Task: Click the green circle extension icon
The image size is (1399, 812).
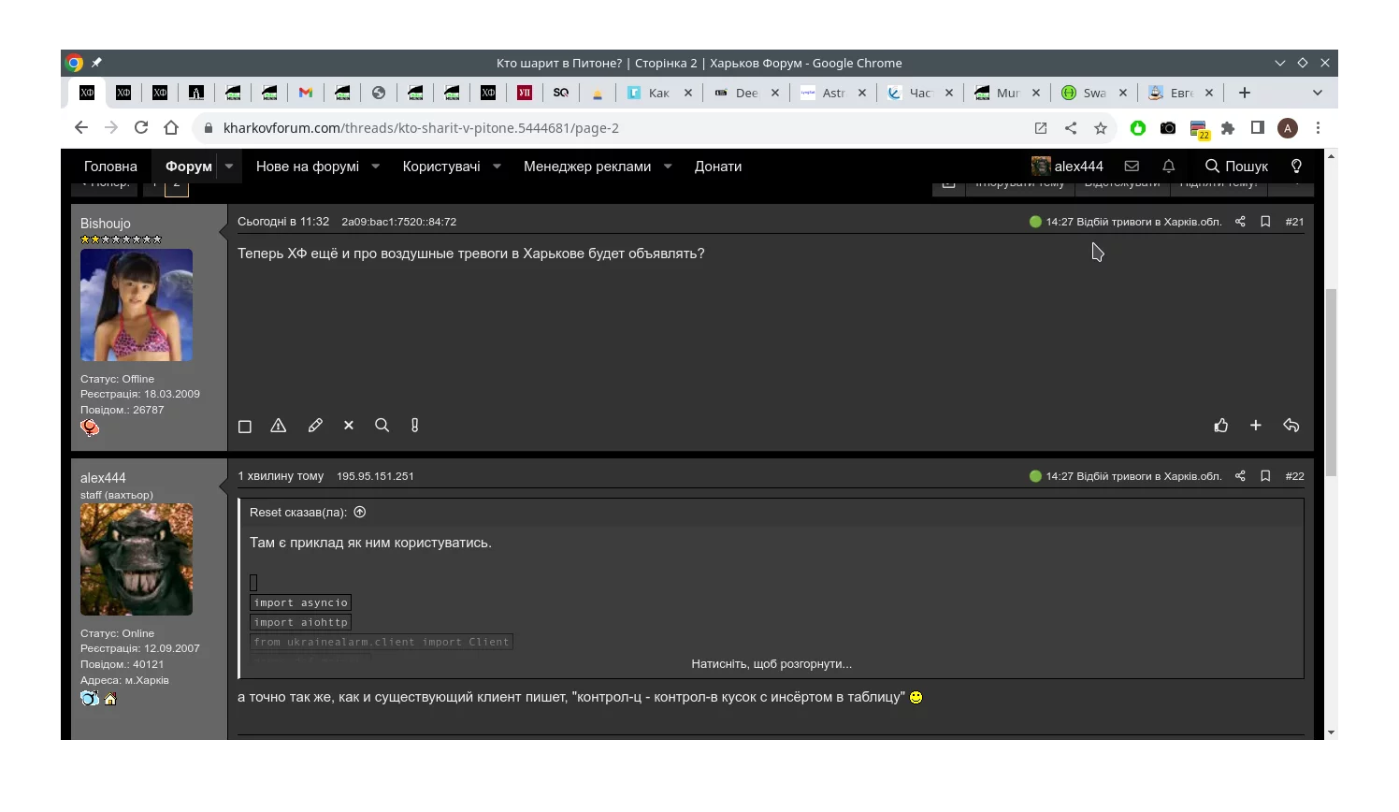Action: (1138, 128)
